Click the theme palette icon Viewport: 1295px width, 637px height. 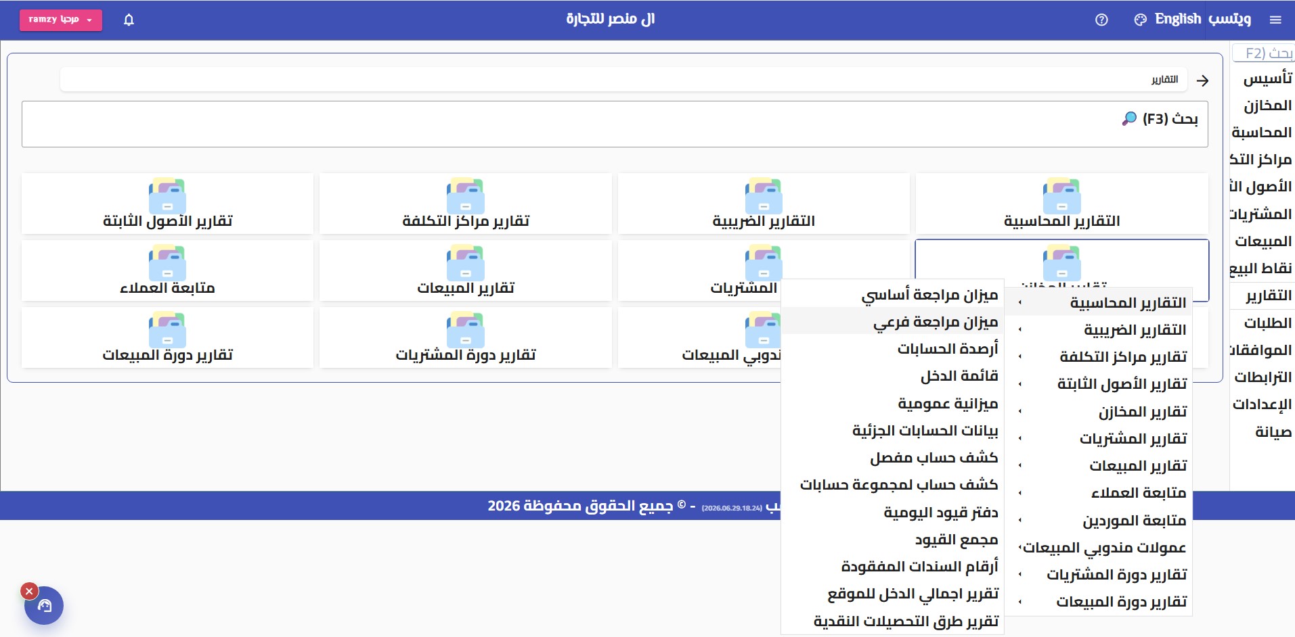point(1141,20)
